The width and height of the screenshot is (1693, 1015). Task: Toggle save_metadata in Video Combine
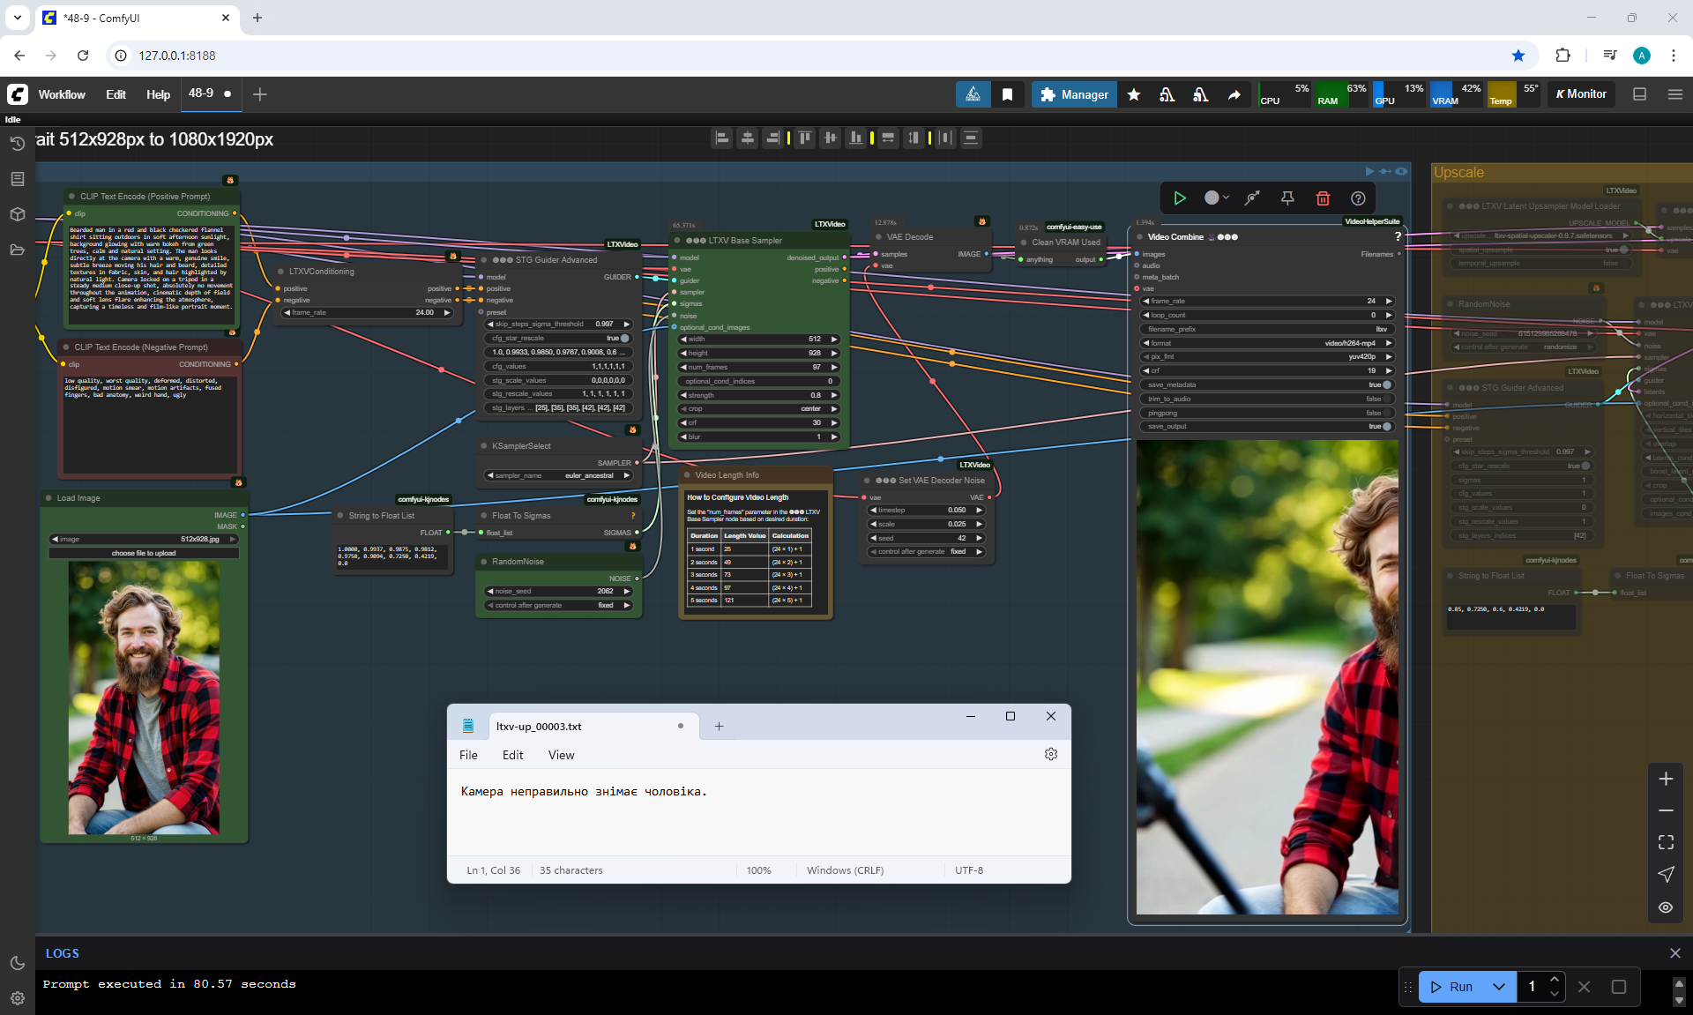coord(1386,384)
